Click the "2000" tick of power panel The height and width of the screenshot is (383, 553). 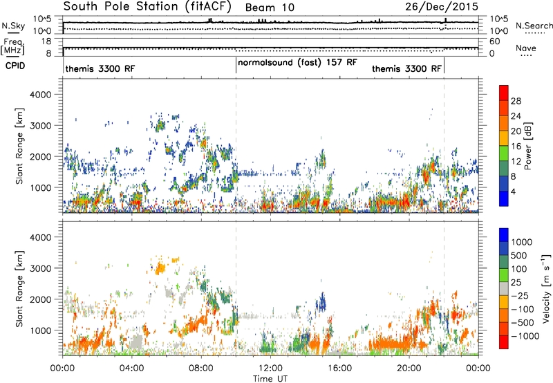pos(41,156)
